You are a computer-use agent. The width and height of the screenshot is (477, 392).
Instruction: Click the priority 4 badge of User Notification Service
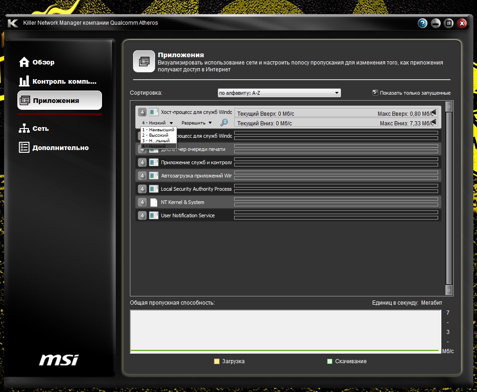pos(142,215)
